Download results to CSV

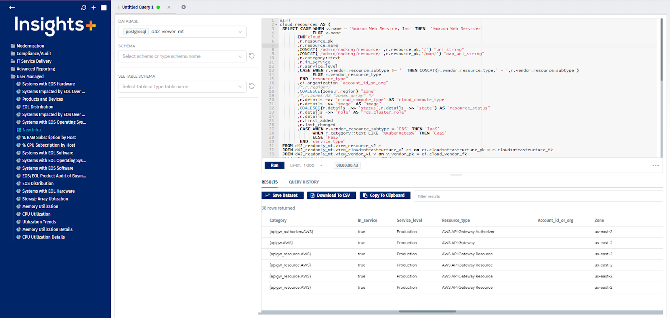pos(331,196)
